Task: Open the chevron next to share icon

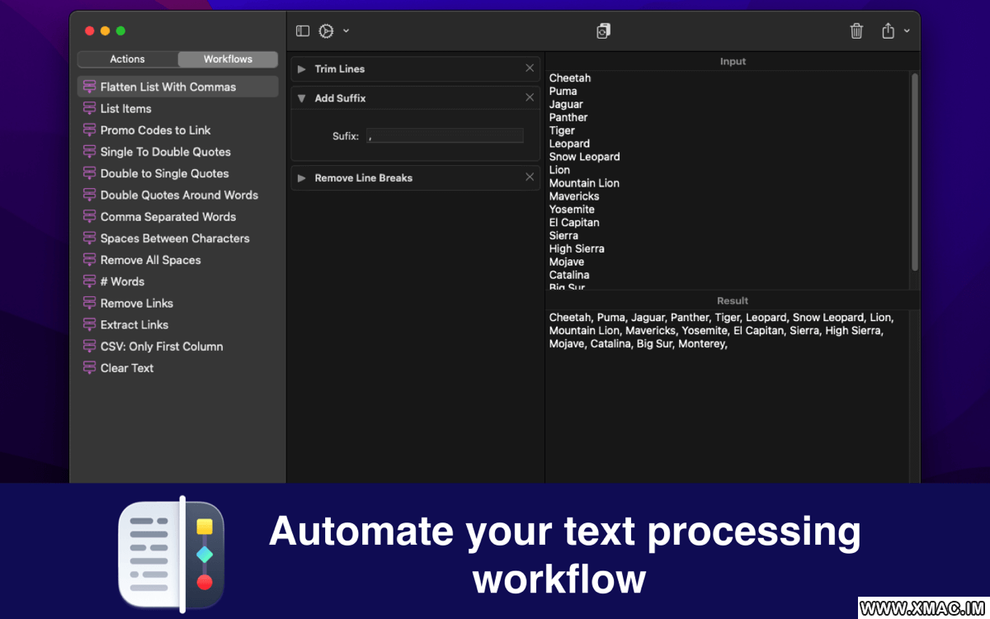Action: 907,31
